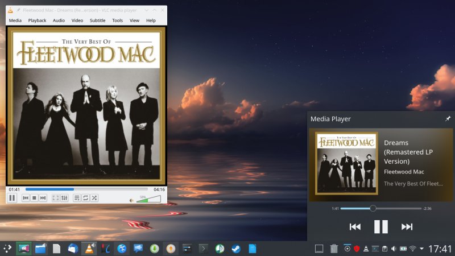The width and height of the screenshot is (455, 256).
Task: Click Fleetwood Mac artist text in widget
Action: 404,172
